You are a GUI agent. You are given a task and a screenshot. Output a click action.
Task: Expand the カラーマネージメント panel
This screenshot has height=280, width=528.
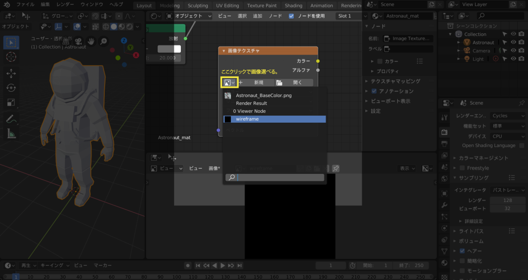point(483,158)
